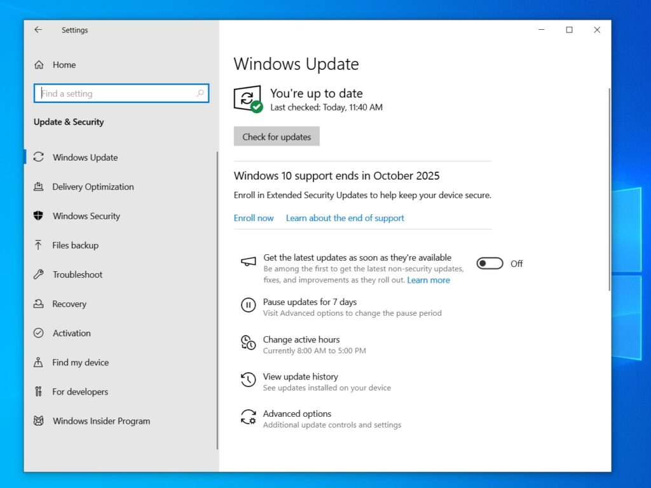This screenshot has width=651, height=488.
Task: Click the Recovery icon in the sidebar
Action: click(38, 304)
